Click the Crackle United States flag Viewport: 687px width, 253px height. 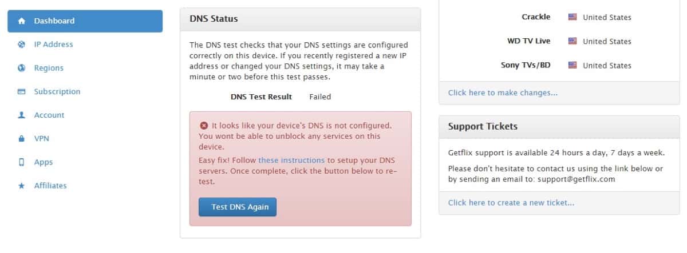pos(572,17)
